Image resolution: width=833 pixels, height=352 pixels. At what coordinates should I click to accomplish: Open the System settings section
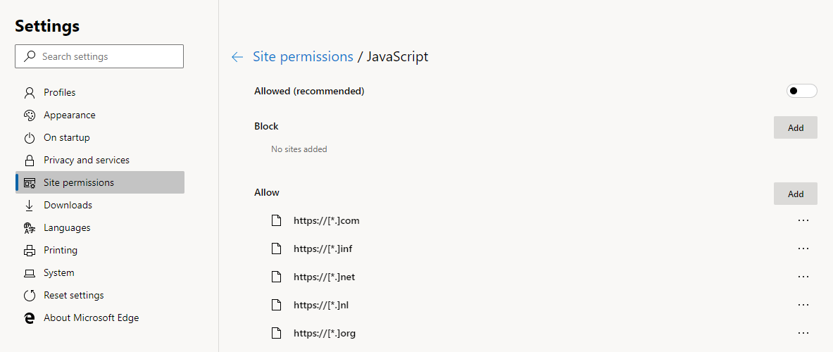point(58,273)
